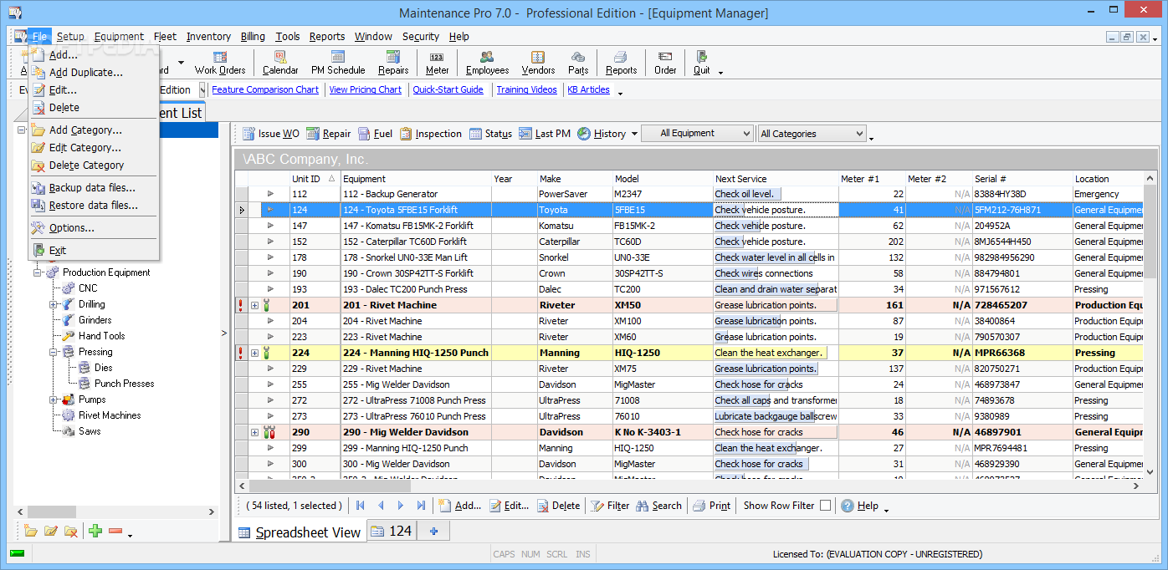Open the Calendar toolbar button

coord(280,63)
